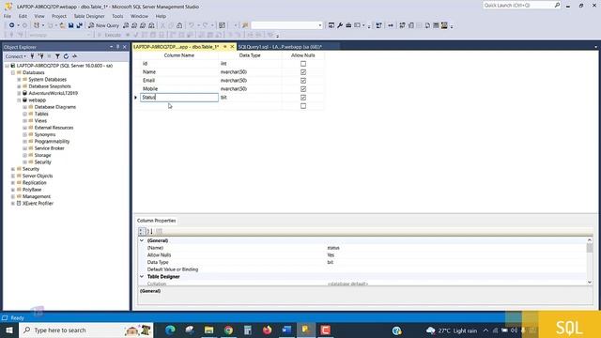Open the Calculator app from the taskbar

point(248,330)
